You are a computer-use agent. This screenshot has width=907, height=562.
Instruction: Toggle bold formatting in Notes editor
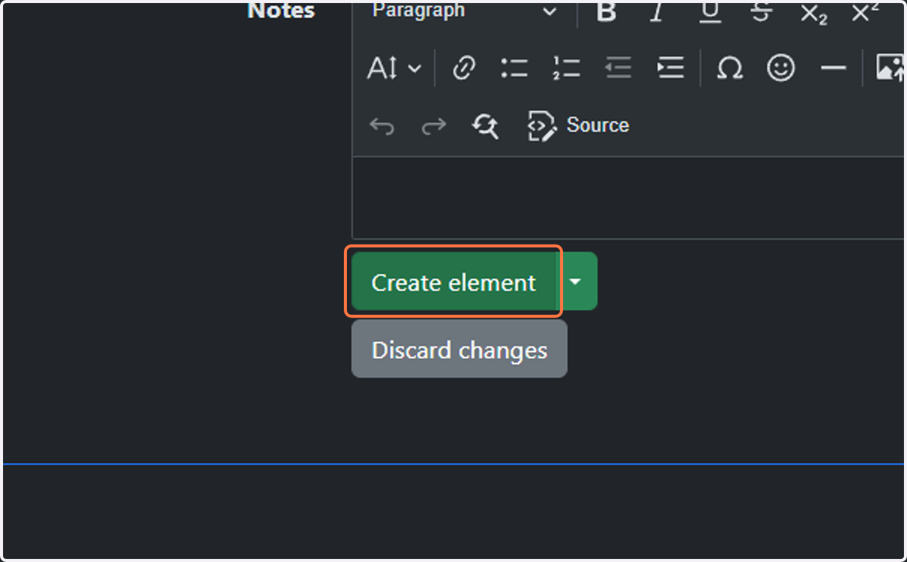tap(606, 13)
